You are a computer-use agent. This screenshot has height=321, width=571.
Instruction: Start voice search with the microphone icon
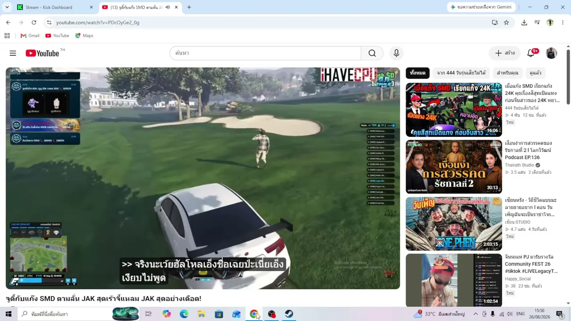pos(396,53)
